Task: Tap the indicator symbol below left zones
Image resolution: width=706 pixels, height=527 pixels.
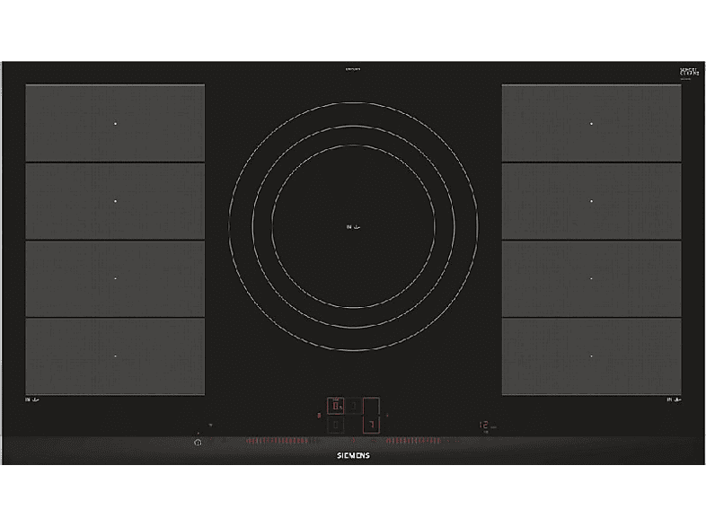Action: click(33, 400)
